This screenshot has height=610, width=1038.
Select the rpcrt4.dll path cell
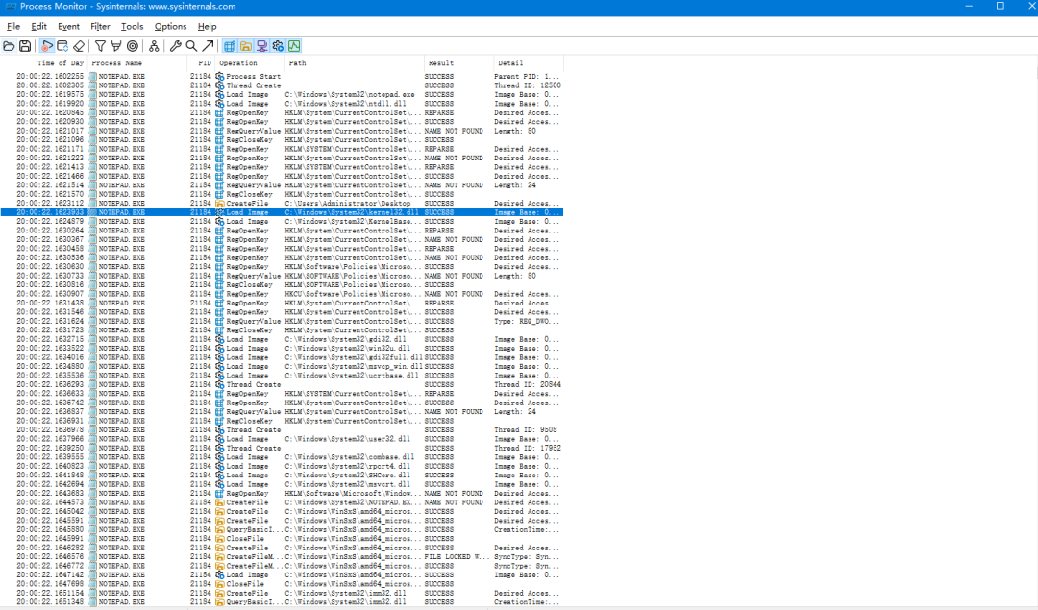(348, 466)
